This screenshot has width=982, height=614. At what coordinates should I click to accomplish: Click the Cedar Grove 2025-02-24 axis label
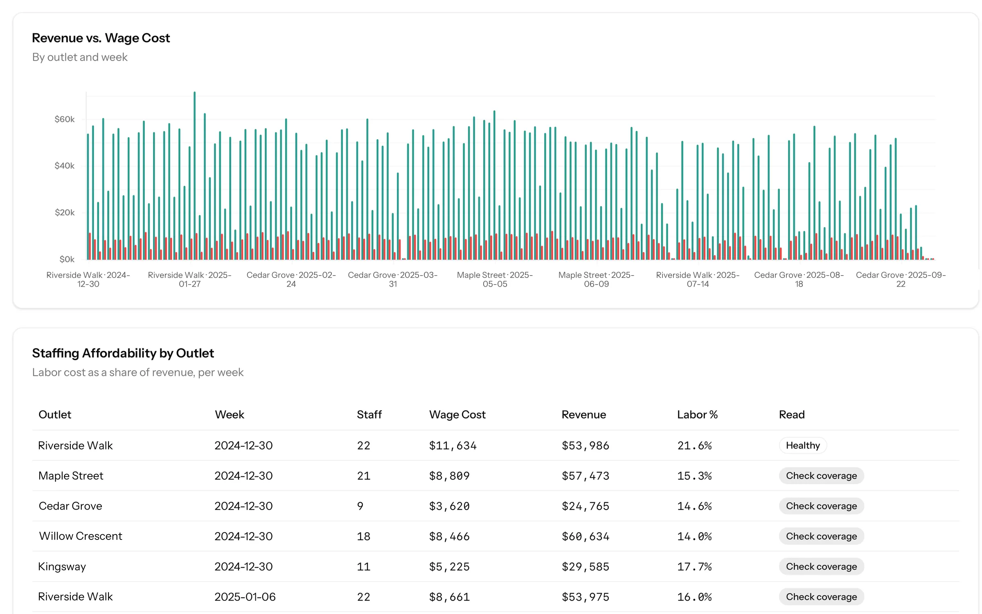pos(291,279)
